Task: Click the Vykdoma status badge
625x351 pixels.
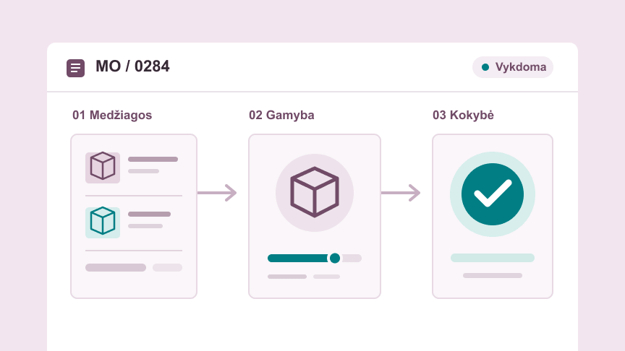Action: click(513, 67)
